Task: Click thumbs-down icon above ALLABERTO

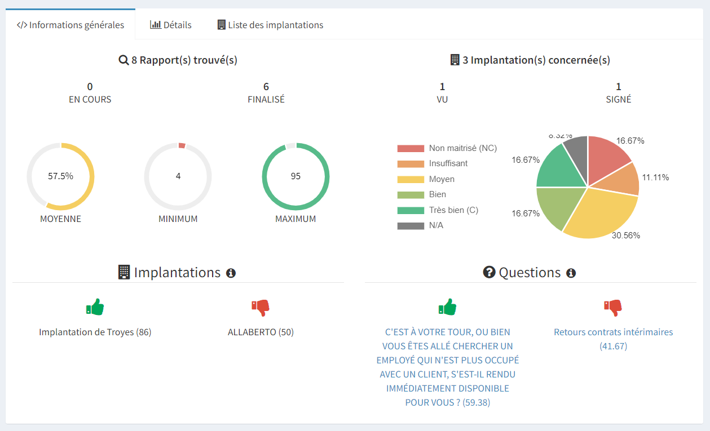Action: click(261, 308)
